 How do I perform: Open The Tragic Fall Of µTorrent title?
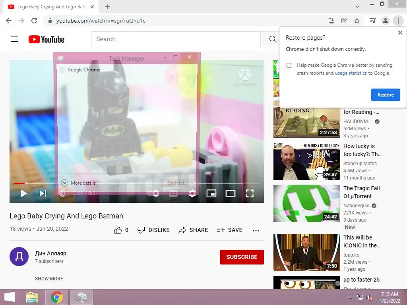362,192
